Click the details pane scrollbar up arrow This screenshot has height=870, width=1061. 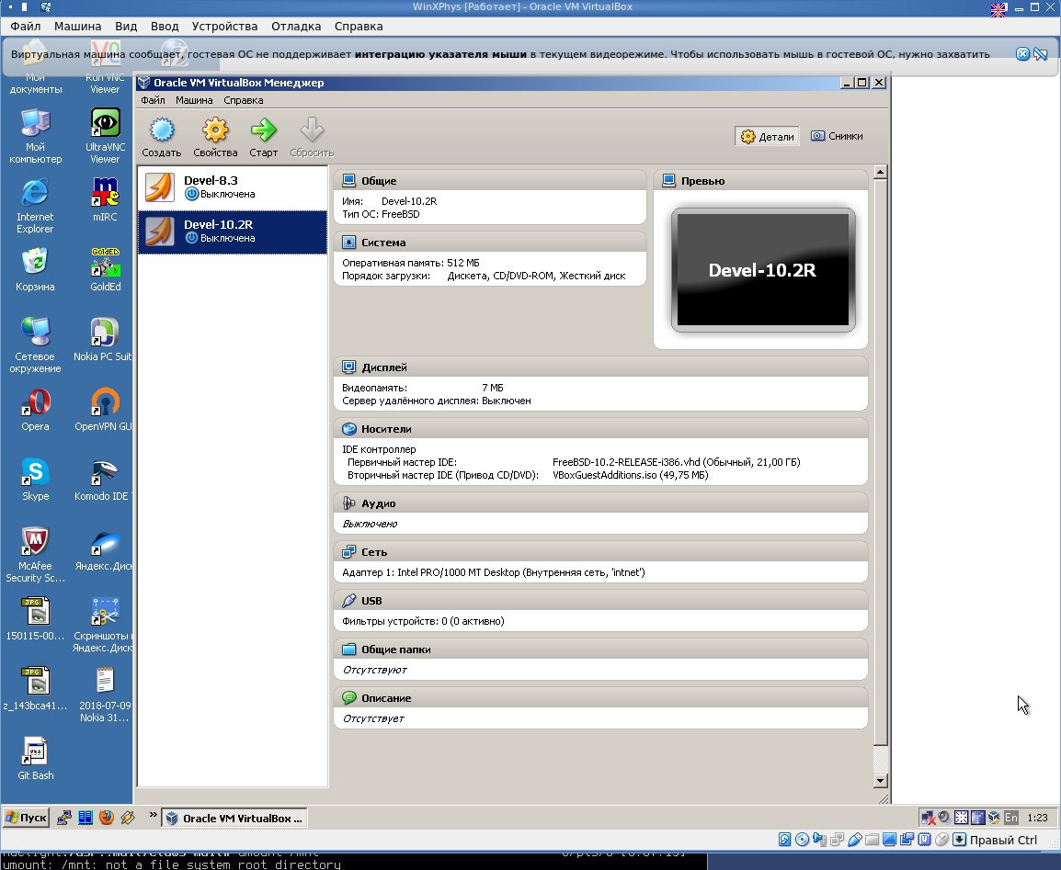point(880,172)
